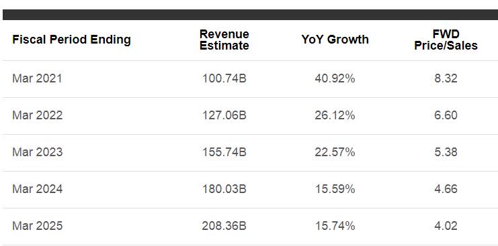Select the Mar 2025 row label
Viewport: 498px width, 246px height.
tap(38, 226)
